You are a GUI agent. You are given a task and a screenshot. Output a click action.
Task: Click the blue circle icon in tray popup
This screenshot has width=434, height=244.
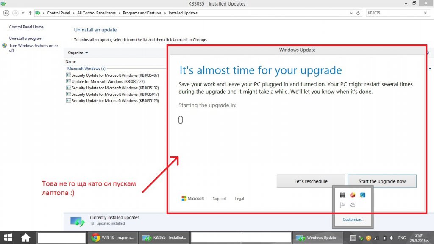coord(363,195)
